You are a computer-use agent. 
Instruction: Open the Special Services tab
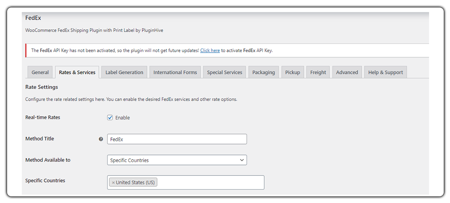click(x=224, y=72)
